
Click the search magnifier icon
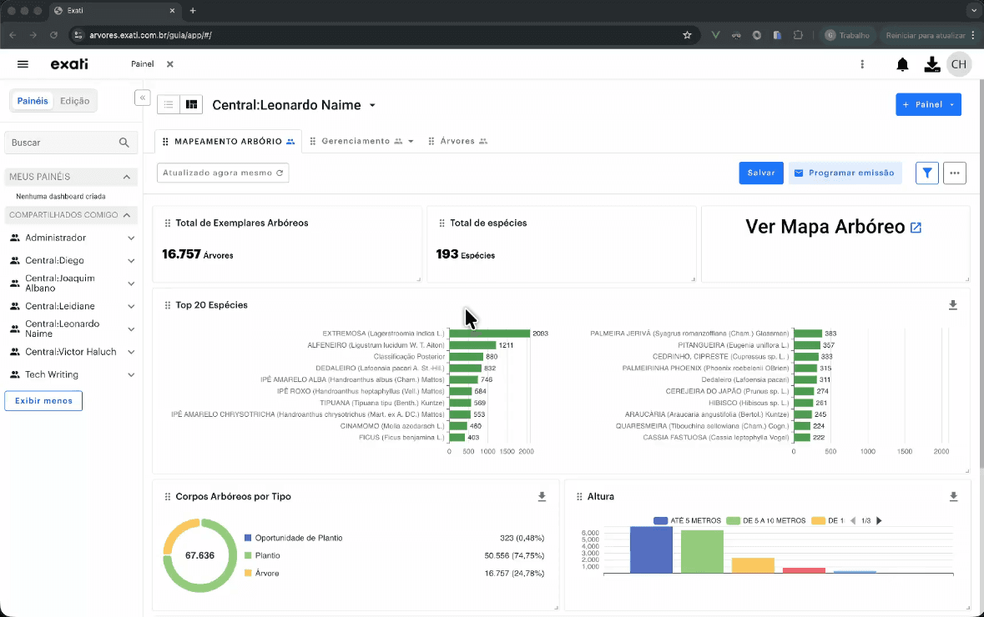(124, 143)
